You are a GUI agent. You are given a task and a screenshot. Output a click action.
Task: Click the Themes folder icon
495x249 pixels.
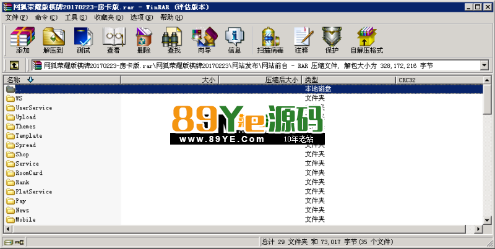click(x=11, y=127)
